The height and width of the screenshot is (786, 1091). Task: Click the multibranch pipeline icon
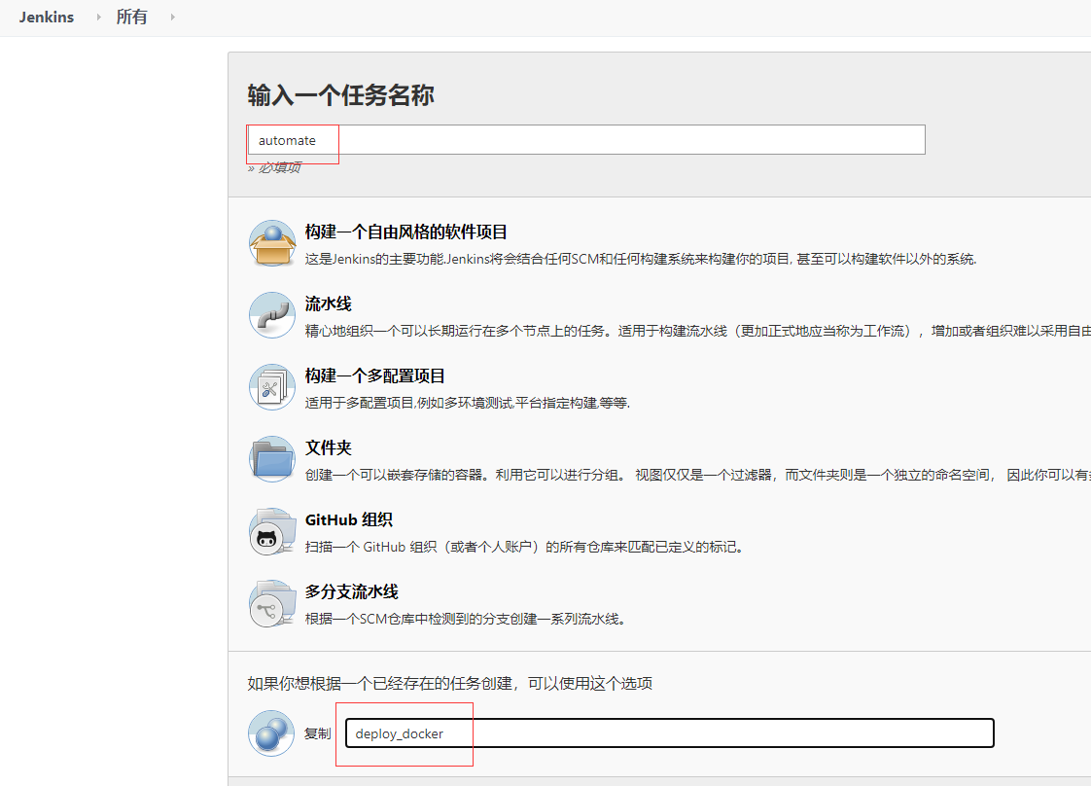pyautogui.click(x=272, y=603)
